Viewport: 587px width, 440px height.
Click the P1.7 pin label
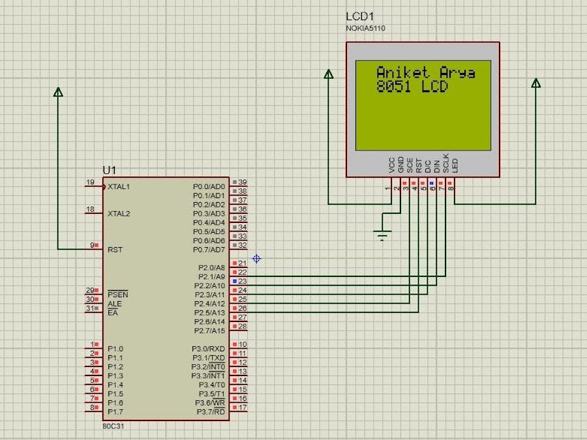(x=115, y=411)
